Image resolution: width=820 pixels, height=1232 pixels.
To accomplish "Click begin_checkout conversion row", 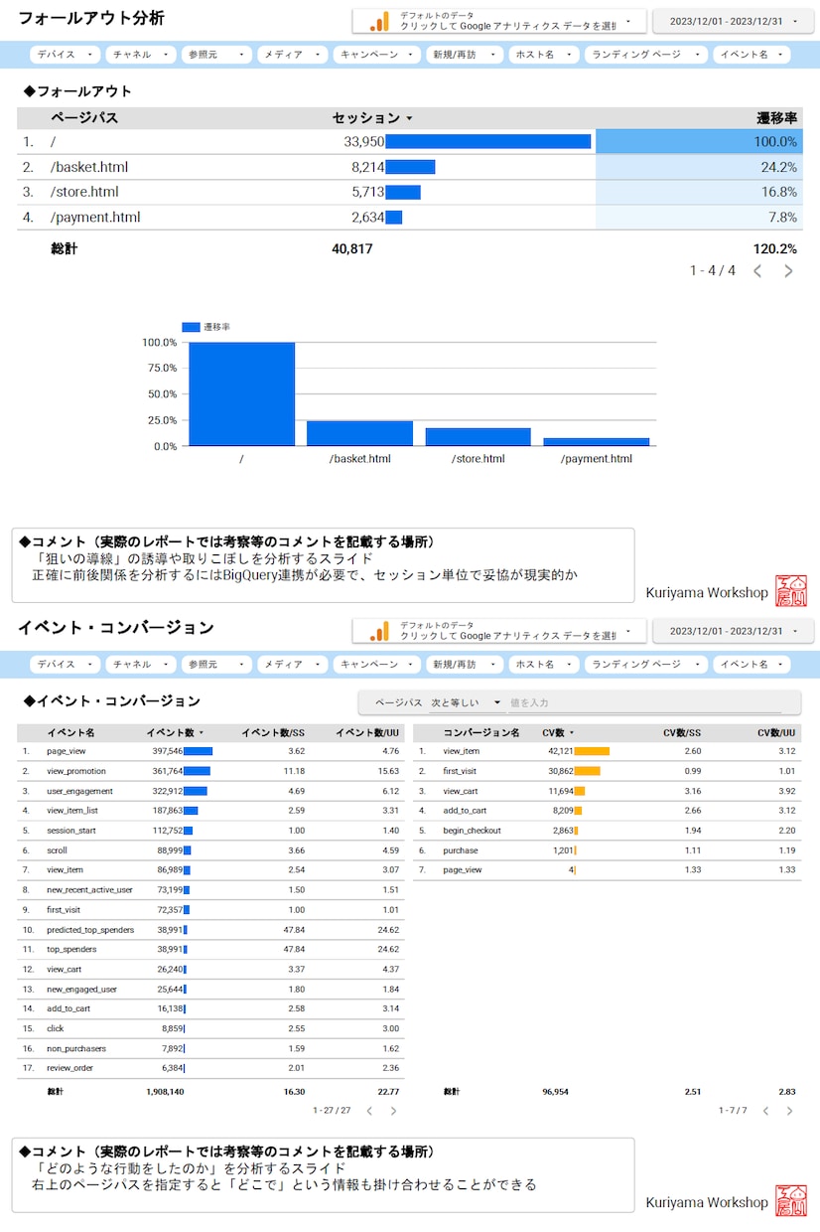I will pos(608,831).
